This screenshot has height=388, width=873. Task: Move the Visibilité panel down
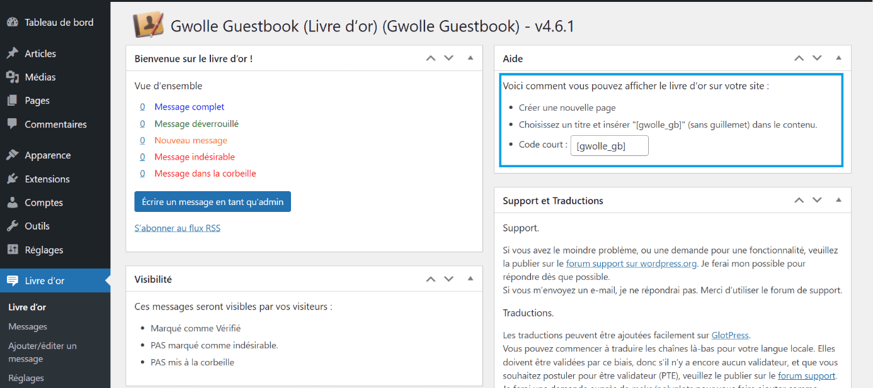(448, 279)
